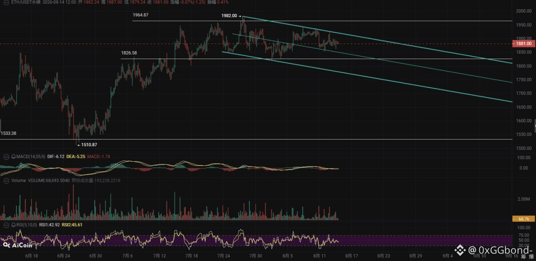536x261 pixels.
Task: Click the current price tag 1881.00
Action: 523,44
